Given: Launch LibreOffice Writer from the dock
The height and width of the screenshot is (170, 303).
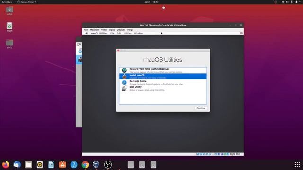Looking at the screenshot, I should (51, 165).
